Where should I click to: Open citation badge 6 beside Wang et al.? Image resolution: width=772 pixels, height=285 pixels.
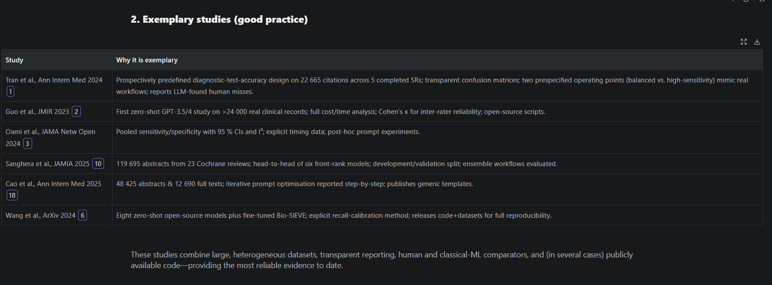click(x=83, y=216)
